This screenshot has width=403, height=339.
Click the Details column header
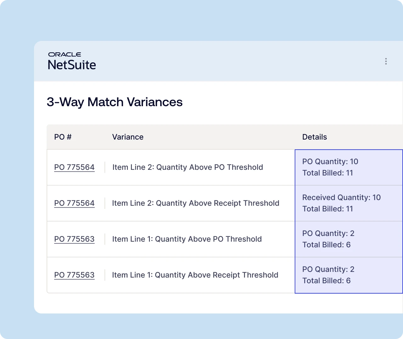315,137
